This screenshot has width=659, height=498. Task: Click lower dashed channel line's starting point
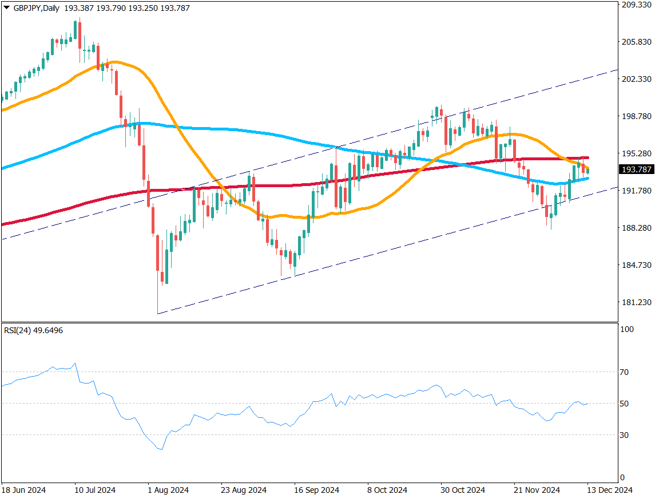point(157,314)
